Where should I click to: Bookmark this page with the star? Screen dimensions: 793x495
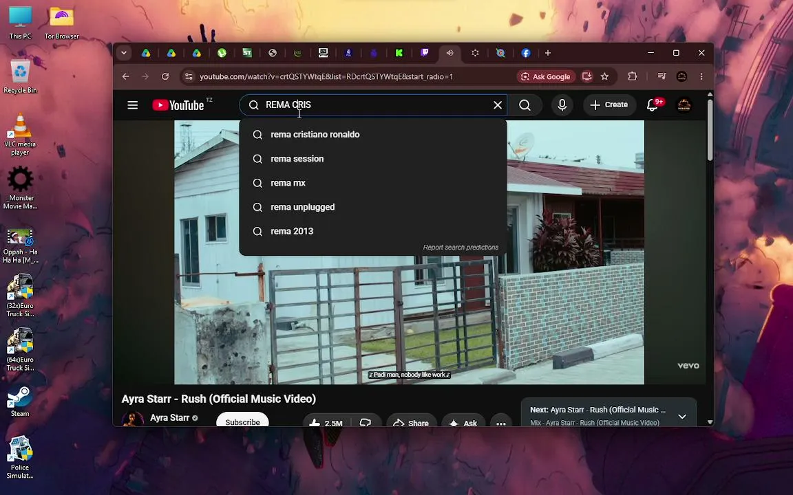[604, 76]
